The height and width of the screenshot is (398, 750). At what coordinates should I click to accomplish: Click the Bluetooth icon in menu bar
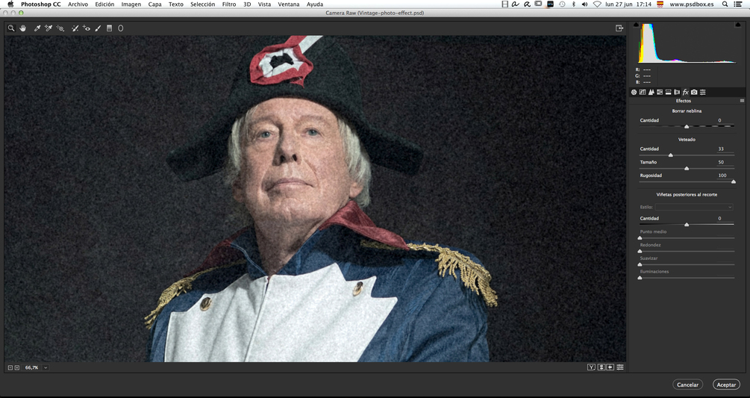point(573,4)
